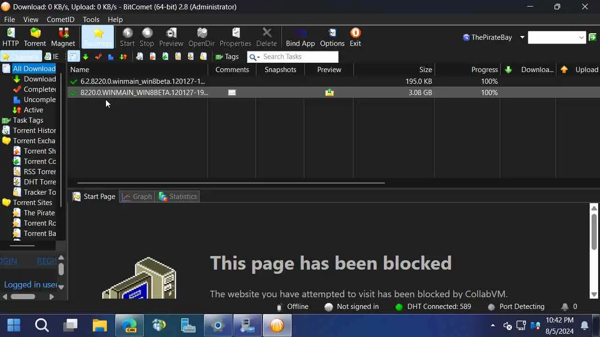Switch to the Channels tab
The width and height of the screenshot is (600, 337).
click(21, 57)
